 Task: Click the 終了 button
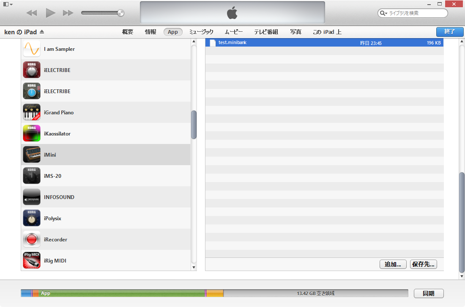tap(450, 32)
